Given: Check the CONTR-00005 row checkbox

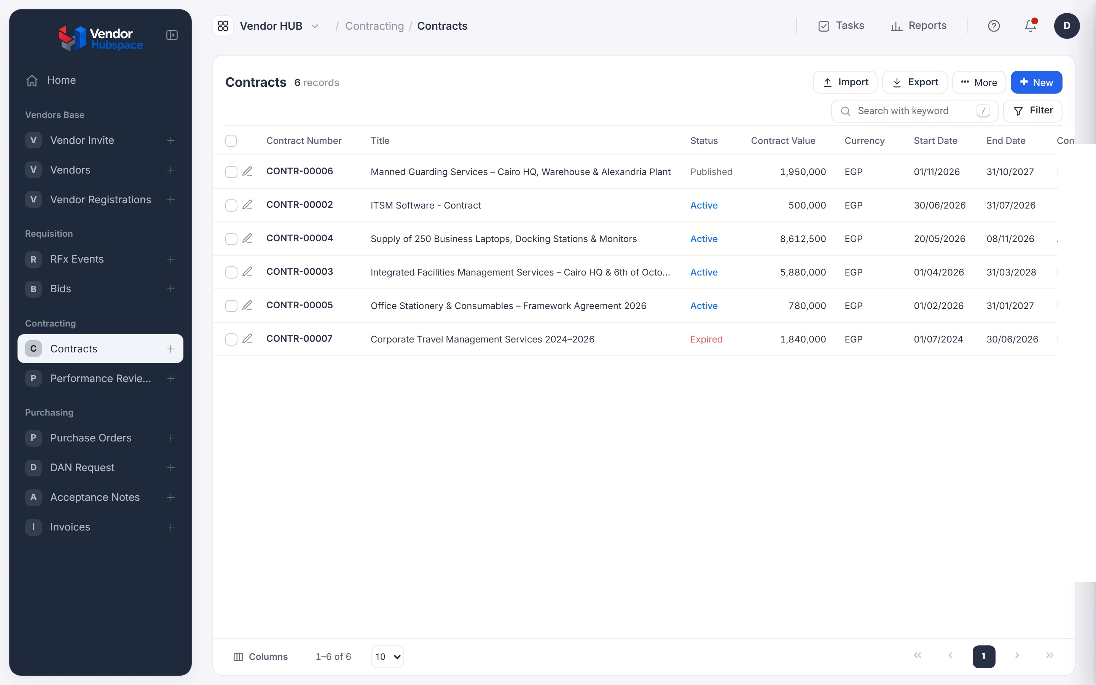Looking at the screenshot, I should (231, 306).
